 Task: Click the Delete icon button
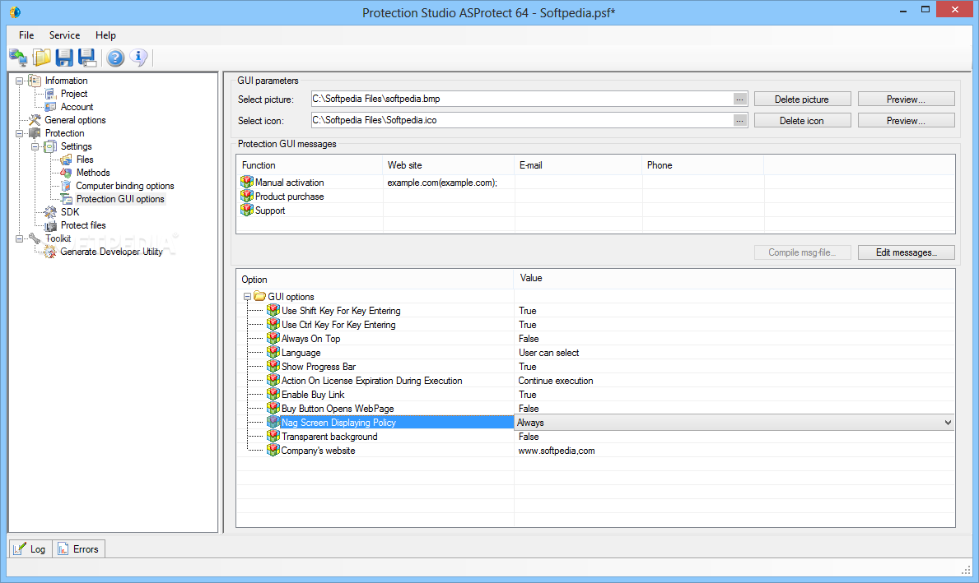pyautogui.click(x=802, y=120)
